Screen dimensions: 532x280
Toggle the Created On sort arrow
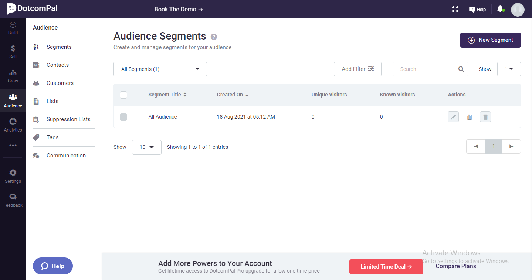click(247, 95)
